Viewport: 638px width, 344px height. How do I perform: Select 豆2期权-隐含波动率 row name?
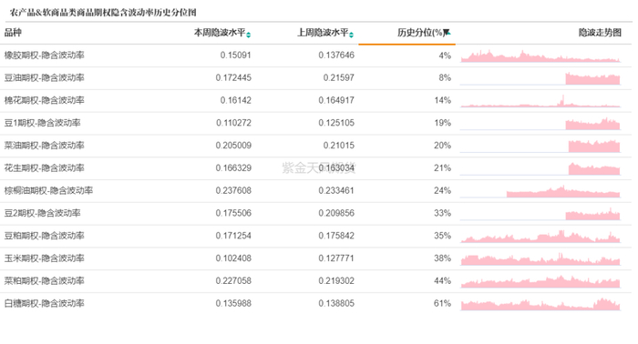[x=42, y=213]
